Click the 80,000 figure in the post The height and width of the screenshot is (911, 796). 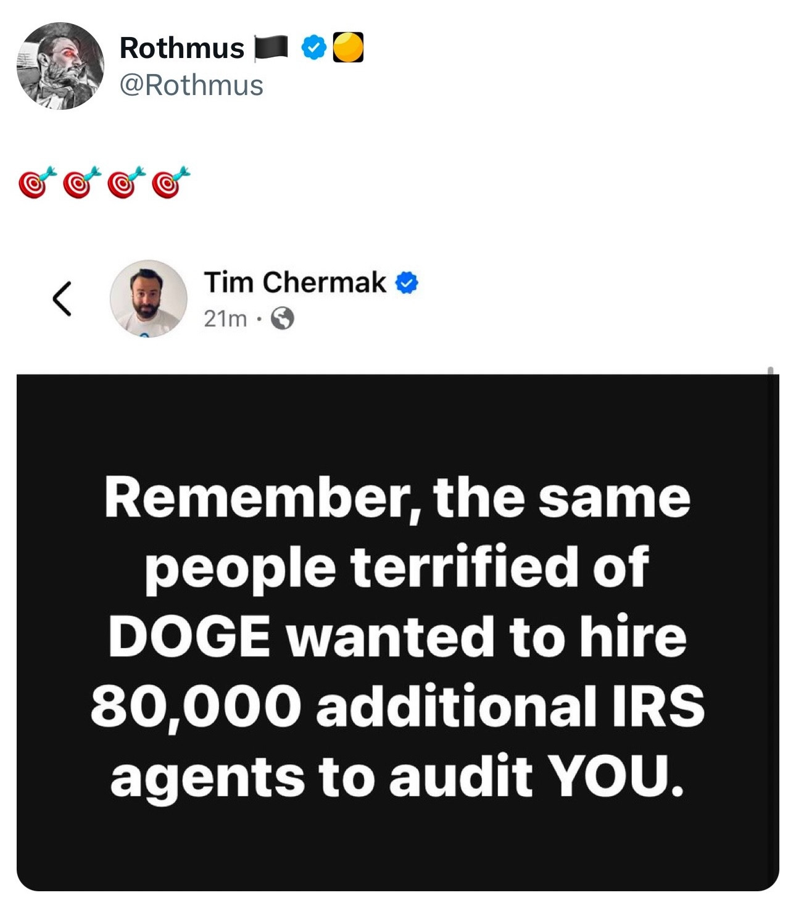[x=196, y=705]
